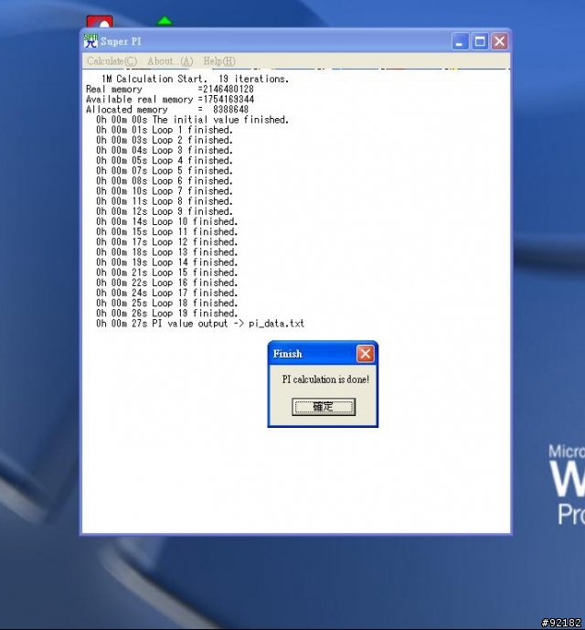Viewport: 585px width, 630px height.
Task: Click the Super PI title bar icon
Action: click(90, 41)
